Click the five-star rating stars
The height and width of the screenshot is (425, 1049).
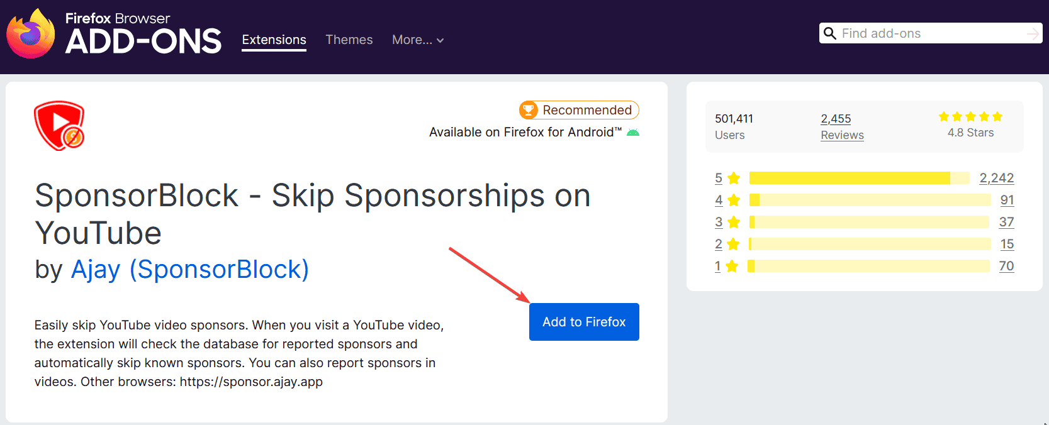click(970, 116)
